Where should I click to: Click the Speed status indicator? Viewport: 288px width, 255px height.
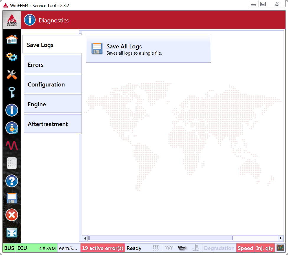coord(245,248)
